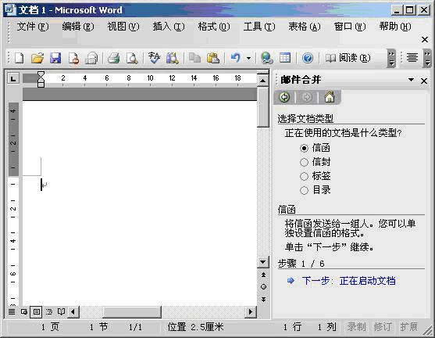Viewport: 435px width, 338px height.
Task: Open a file with the folder icon
Action: (37, 58)
